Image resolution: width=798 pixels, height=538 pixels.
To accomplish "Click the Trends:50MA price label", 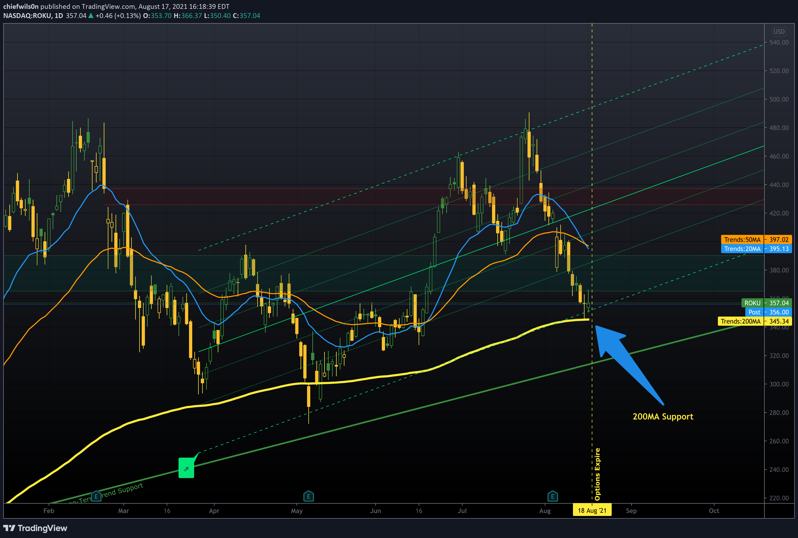I will 757,239.
